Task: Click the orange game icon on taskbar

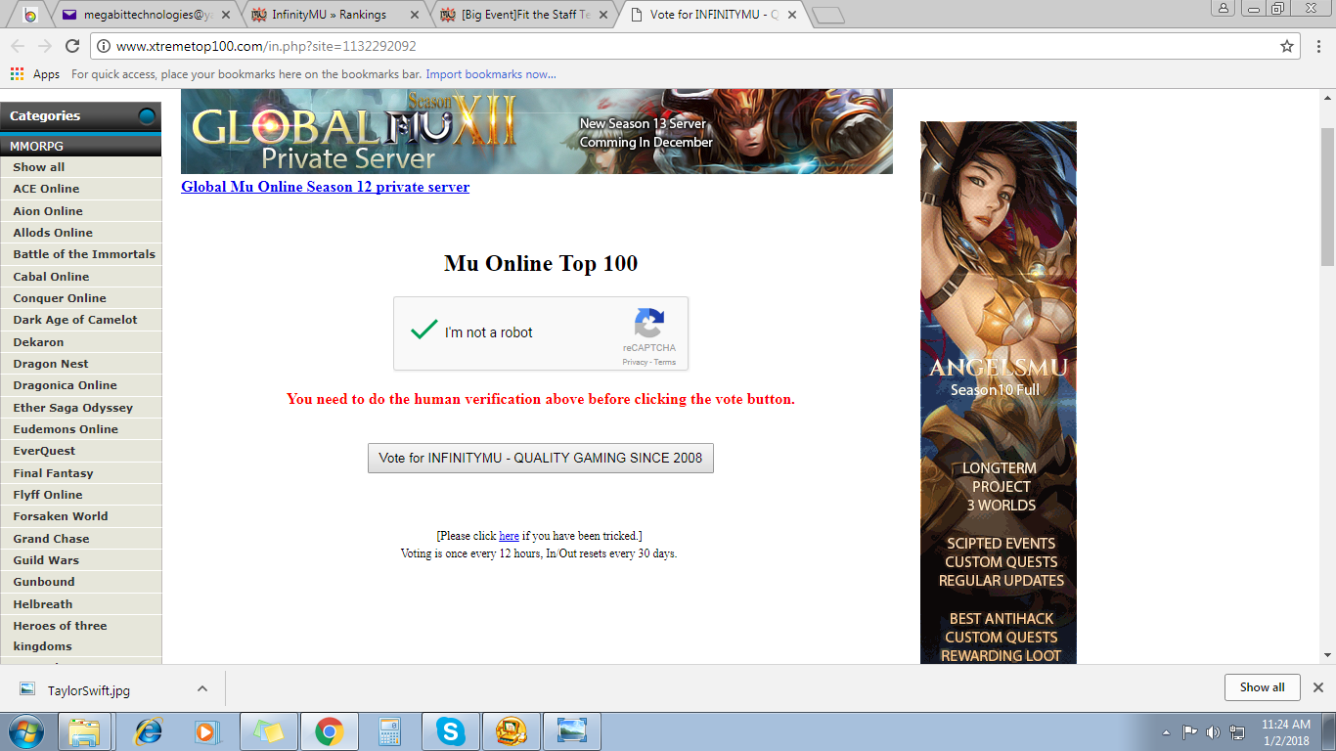Action: 512,731
